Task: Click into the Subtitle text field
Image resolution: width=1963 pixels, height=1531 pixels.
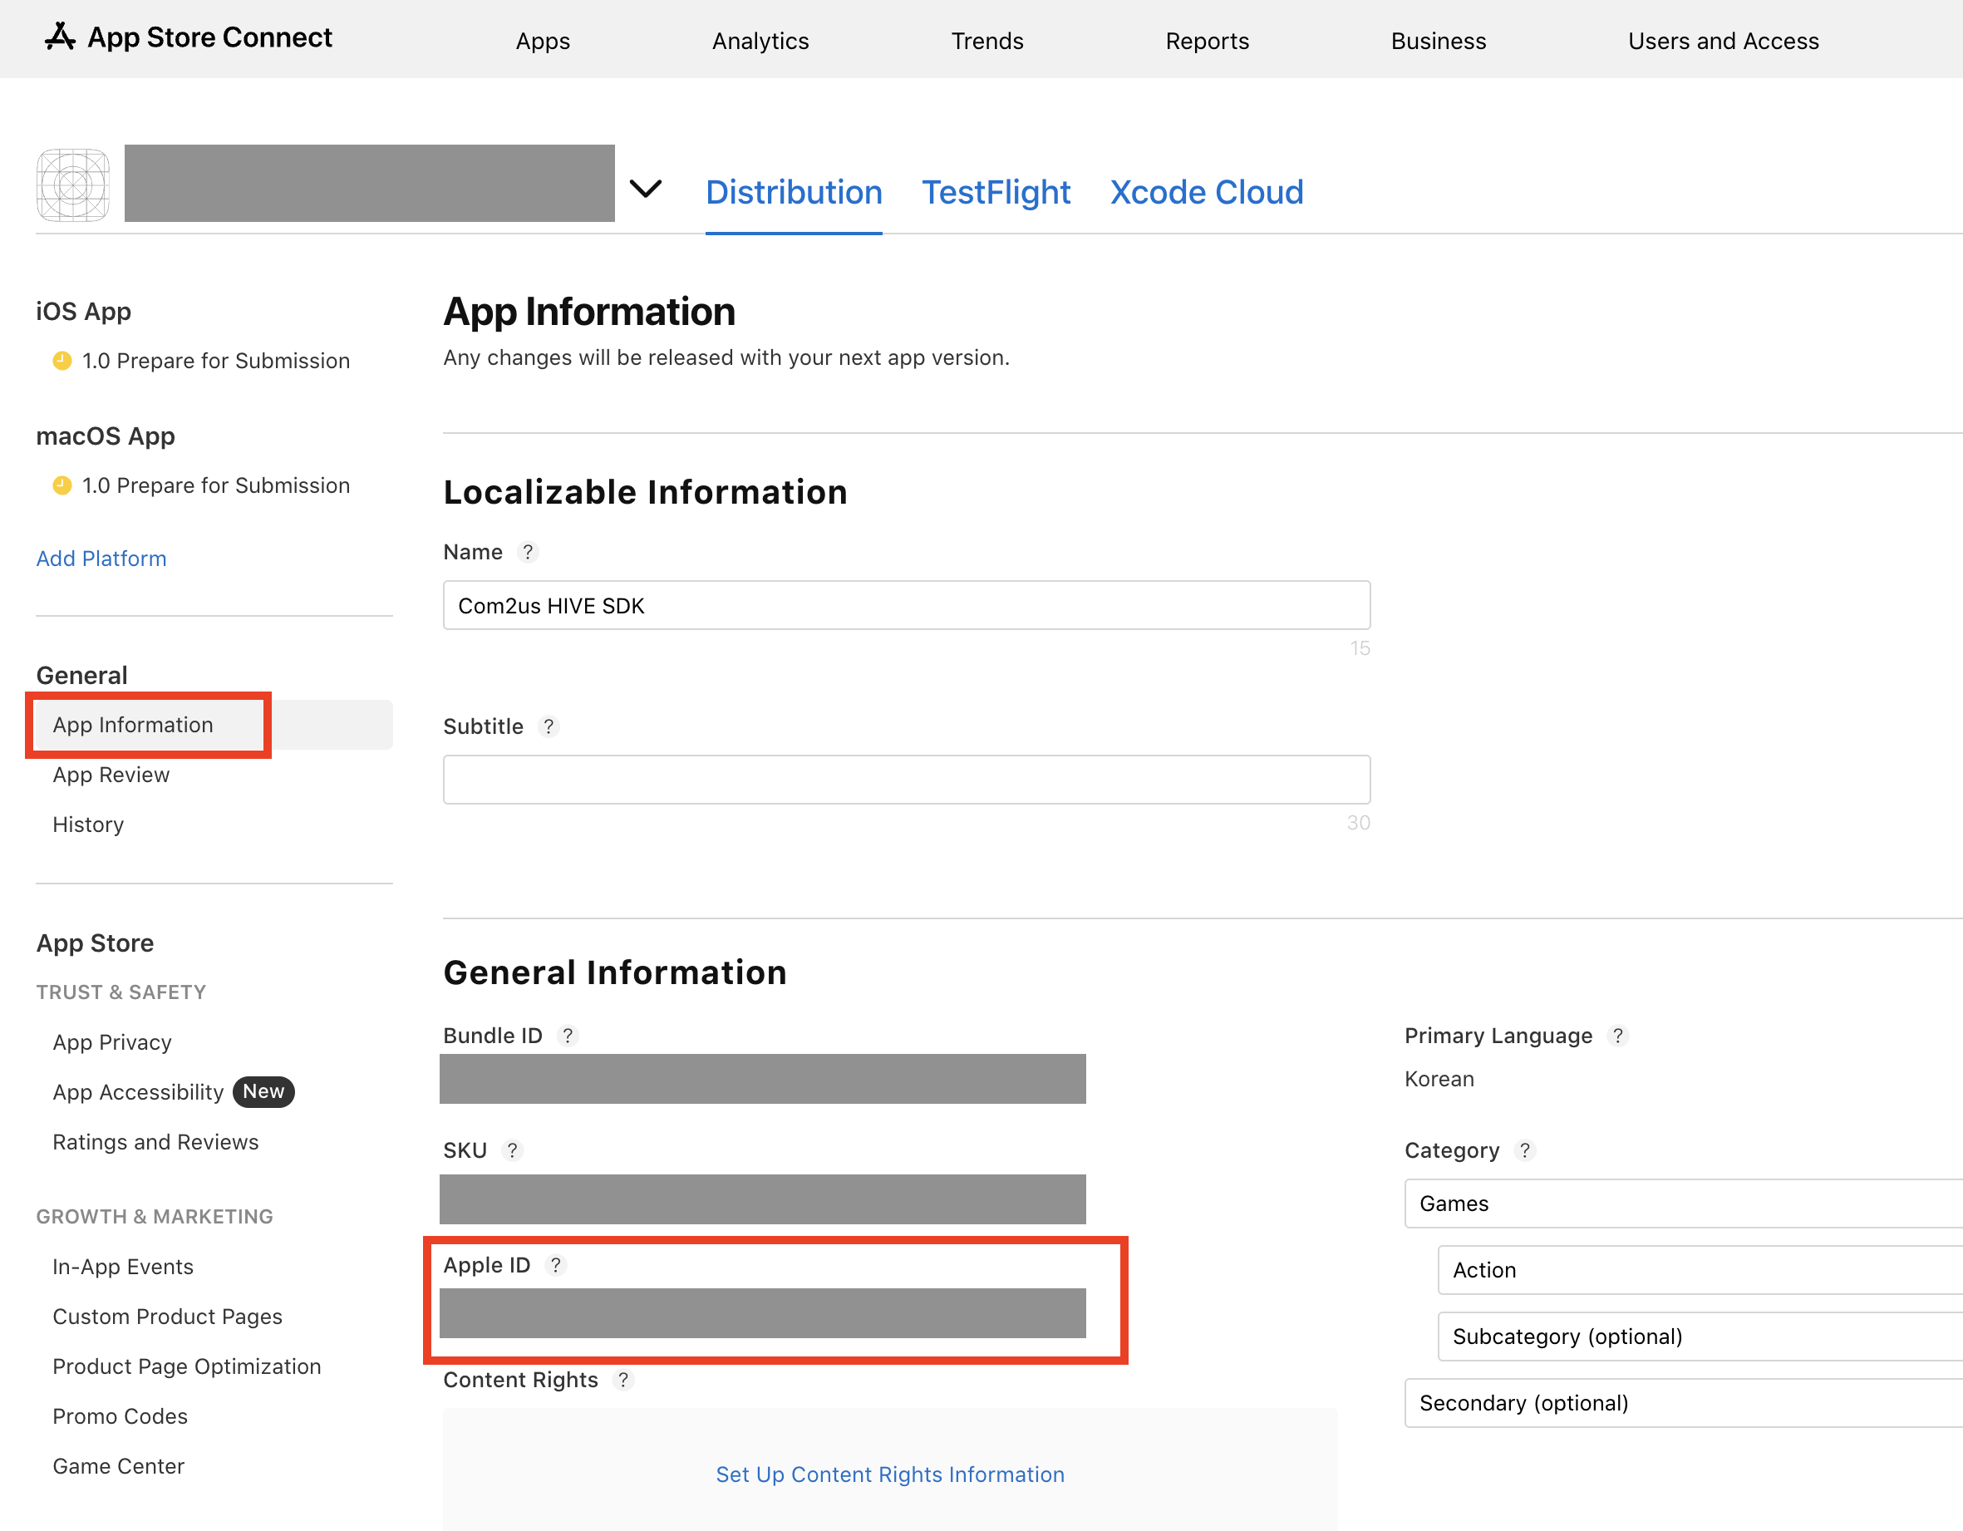Action: point(906,780)
